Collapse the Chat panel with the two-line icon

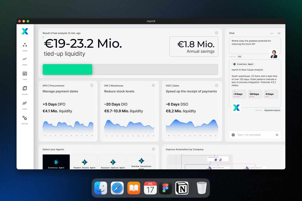279,33
